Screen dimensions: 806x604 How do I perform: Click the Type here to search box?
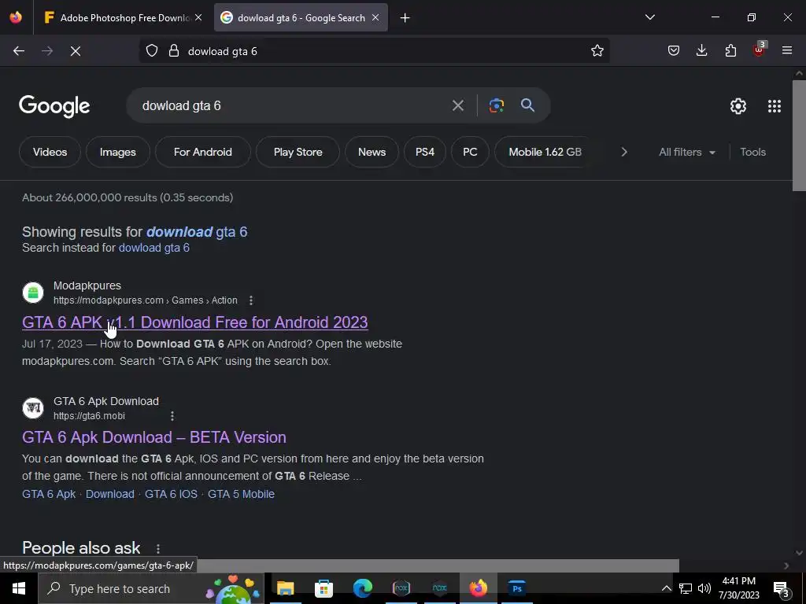[151, 588]
